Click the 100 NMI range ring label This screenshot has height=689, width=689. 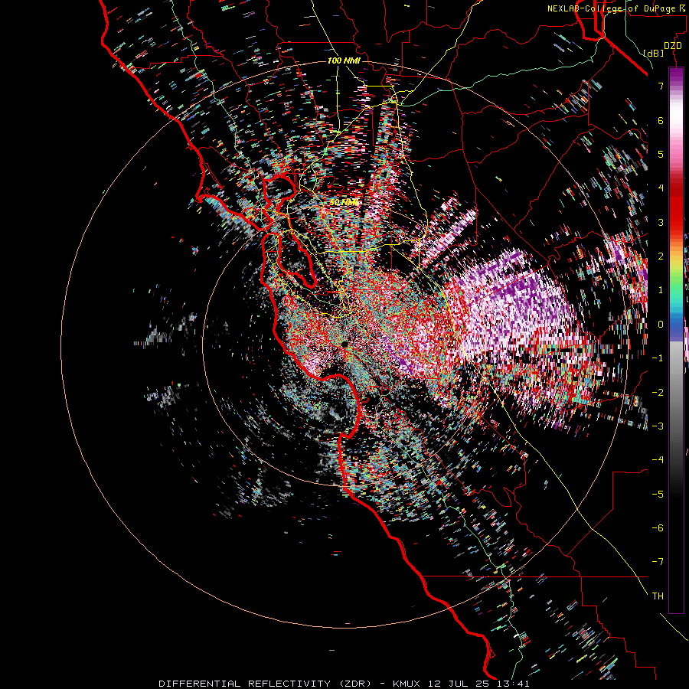(344, 60)
